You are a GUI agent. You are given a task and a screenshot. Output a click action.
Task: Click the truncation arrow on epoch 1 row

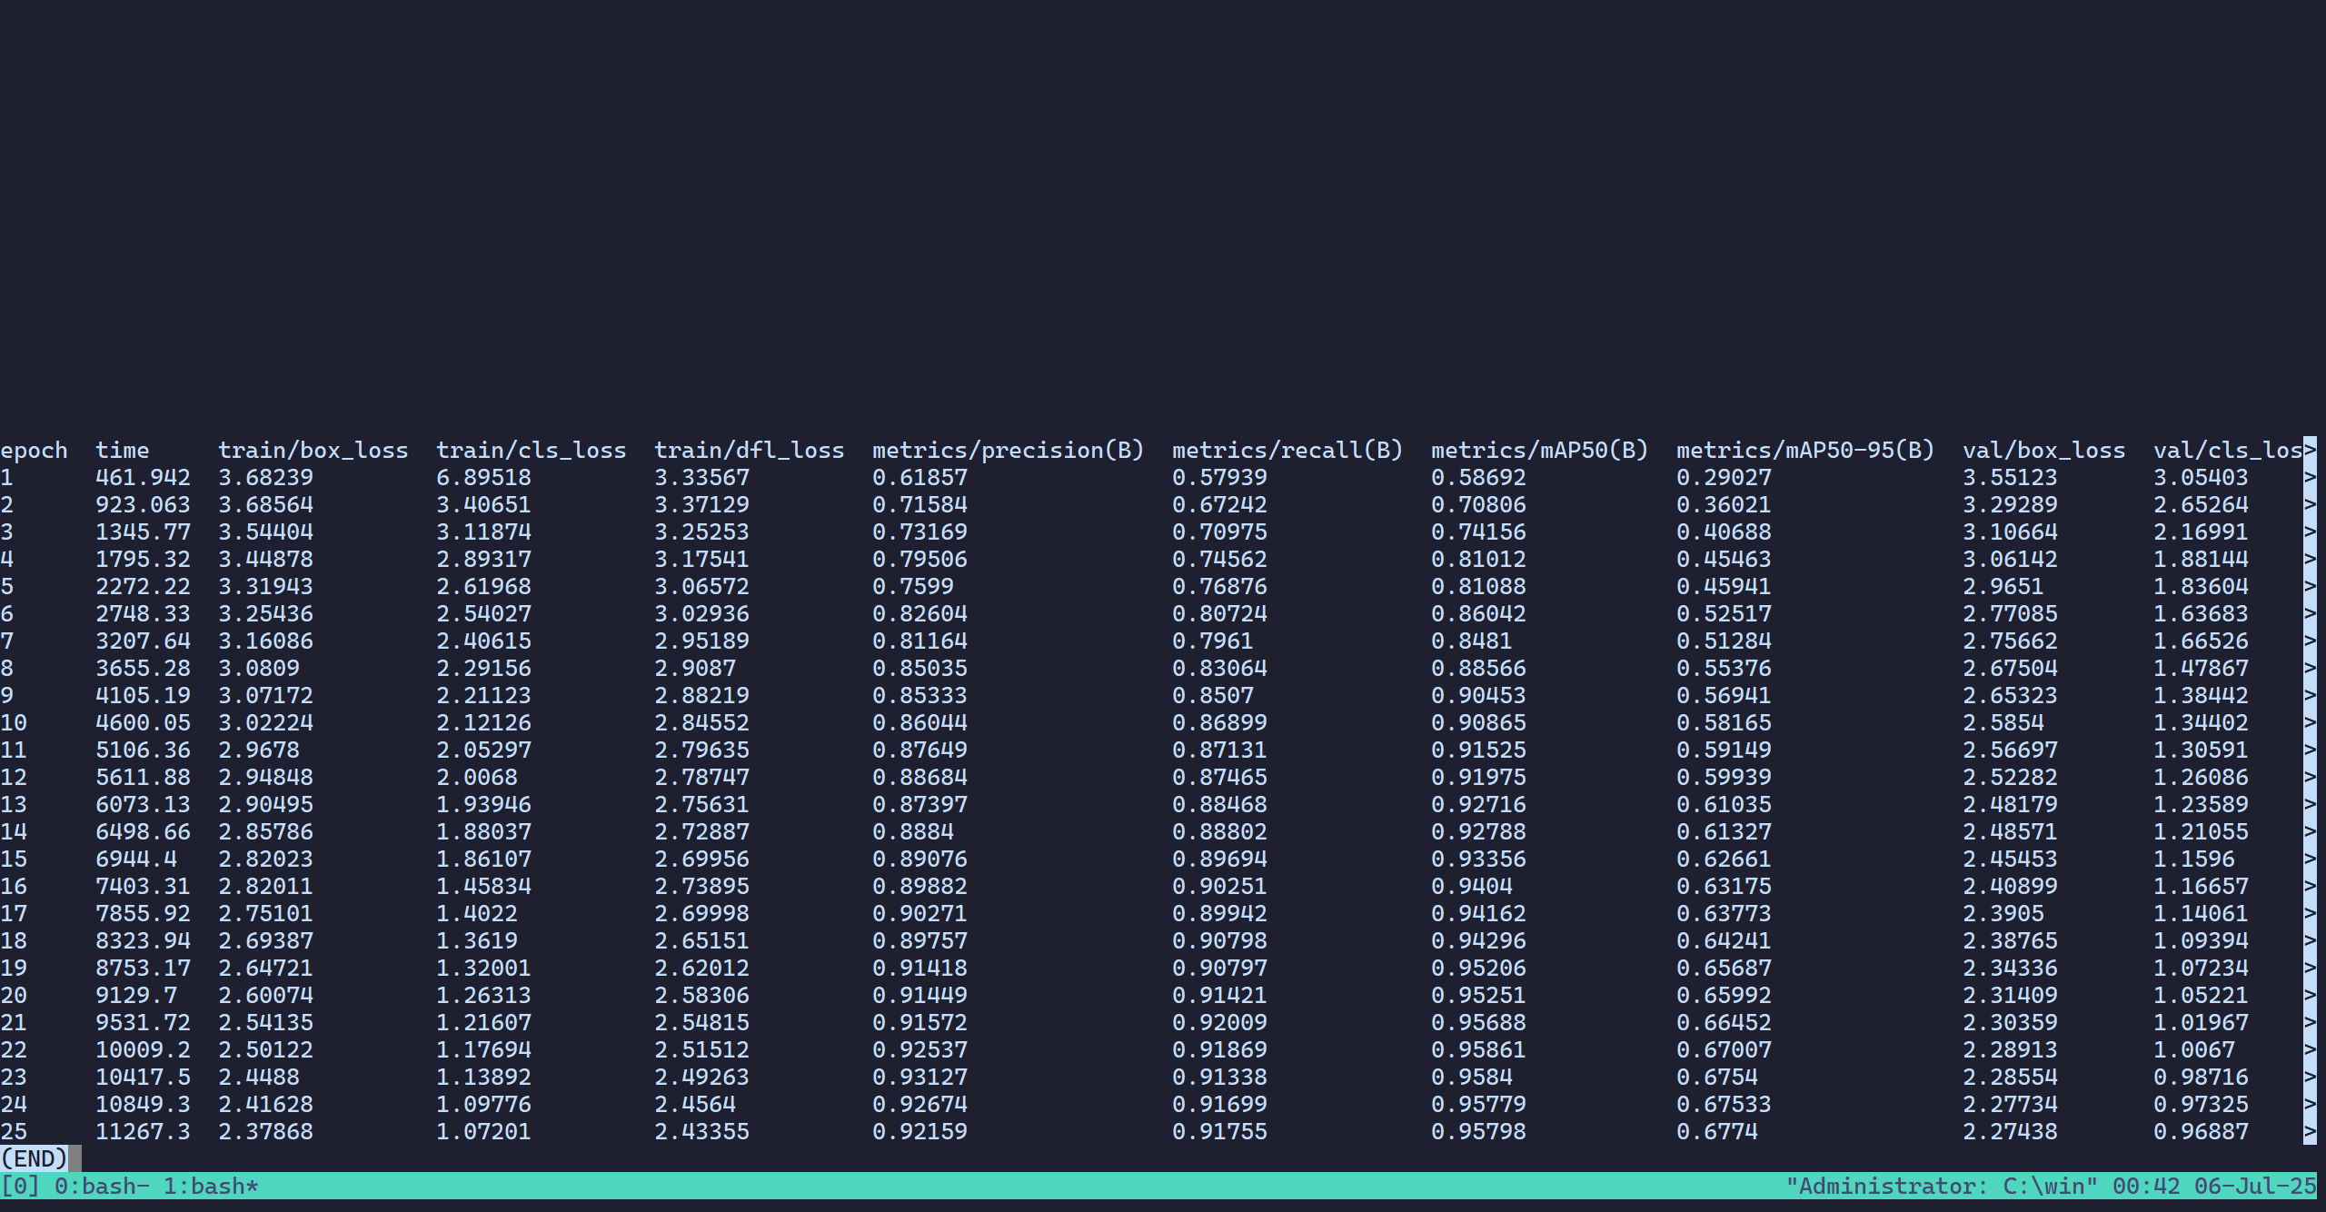click(2309, 478)
